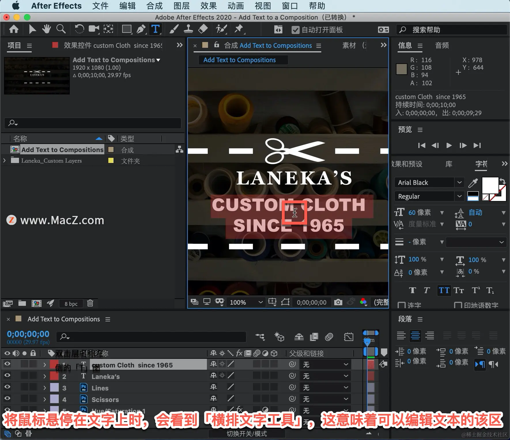Open the 效果 menu

click(x=208, y=6)
